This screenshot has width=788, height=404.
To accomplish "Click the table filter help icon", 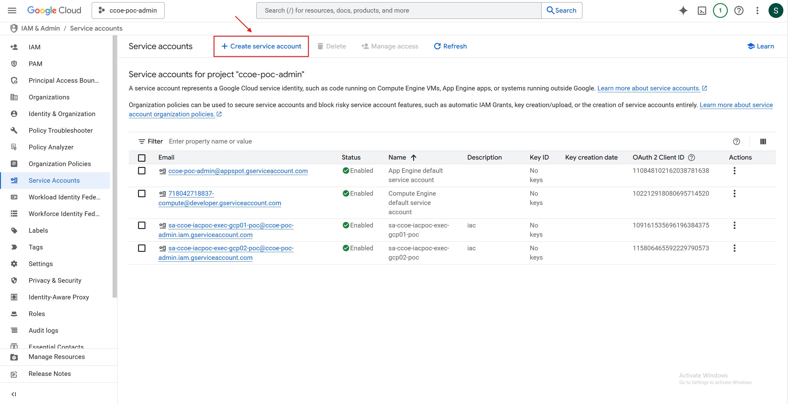I will pos(736,141).
